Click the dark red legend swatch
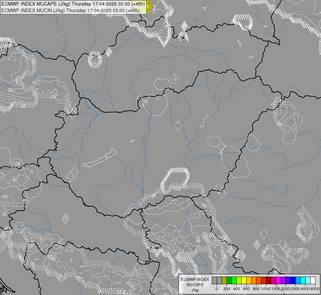Screen dimensions: 321x295 pyautogui.click(x=269, y=281)
